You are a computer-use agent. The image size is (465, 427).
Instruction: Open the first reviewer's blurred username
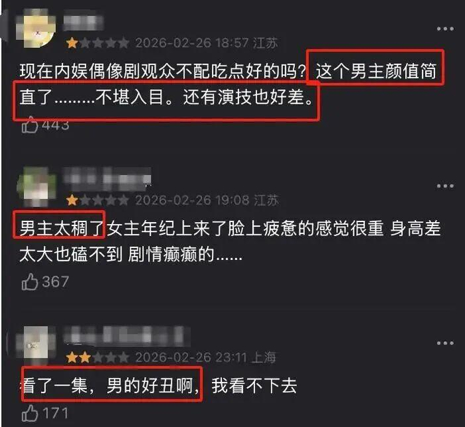coord(84,20)
